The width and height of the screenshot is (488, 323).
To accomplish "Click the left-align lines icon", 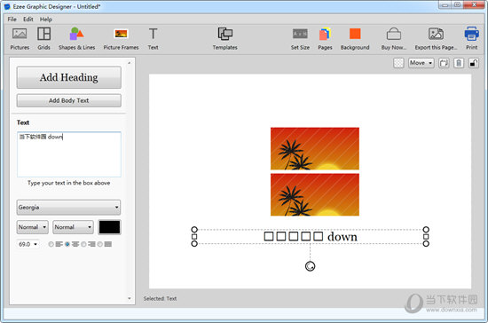I will 59,244.
